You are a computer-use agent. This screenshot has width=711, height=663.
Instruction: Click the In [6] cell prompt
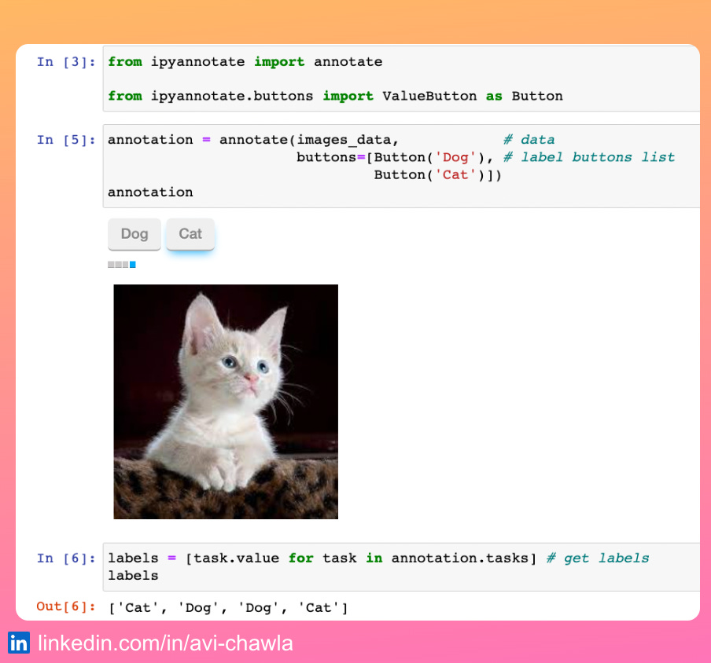pyautogui.click(x=65, y=558)
